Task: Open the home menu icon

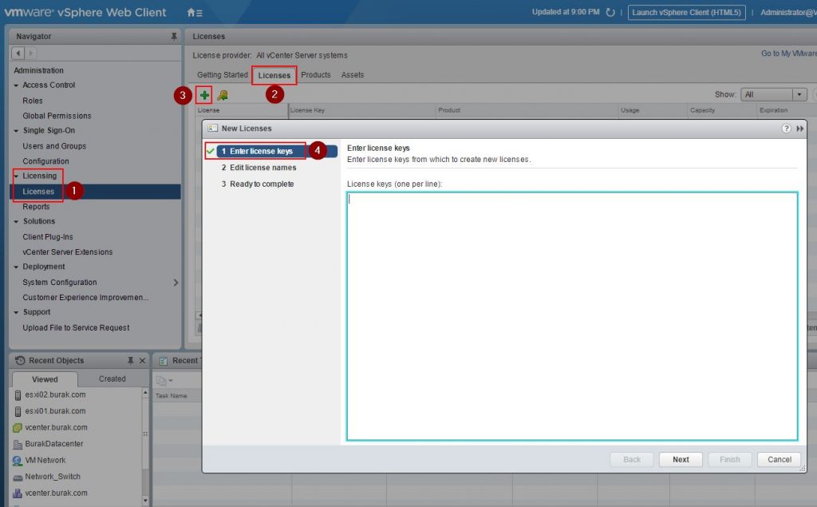Action: tap(194, 13)
